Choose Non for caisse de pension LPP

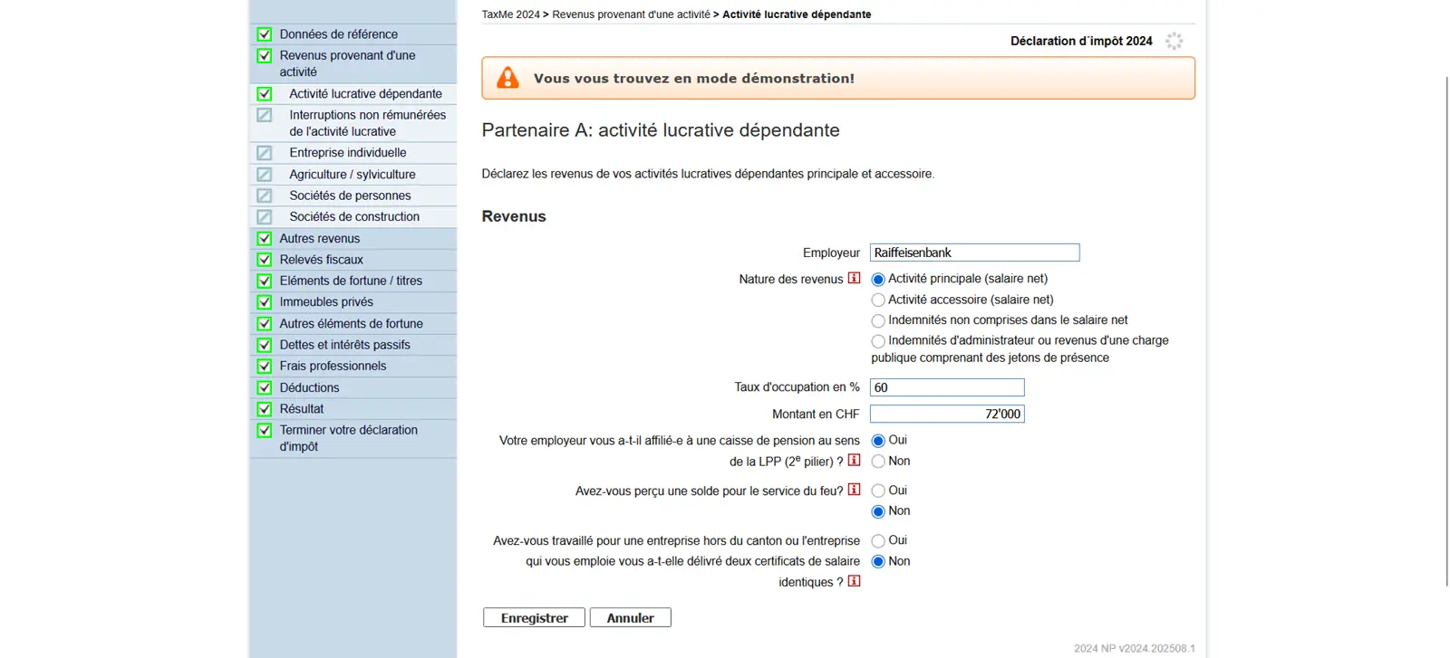[878, 462]
